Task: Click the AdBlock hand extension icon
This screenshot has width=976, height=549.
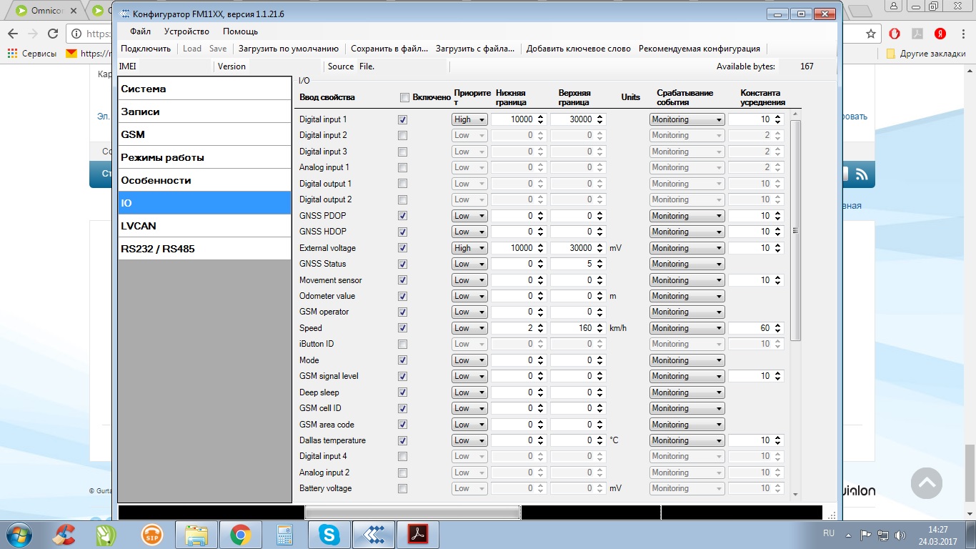Action: (x=895, y=34)
